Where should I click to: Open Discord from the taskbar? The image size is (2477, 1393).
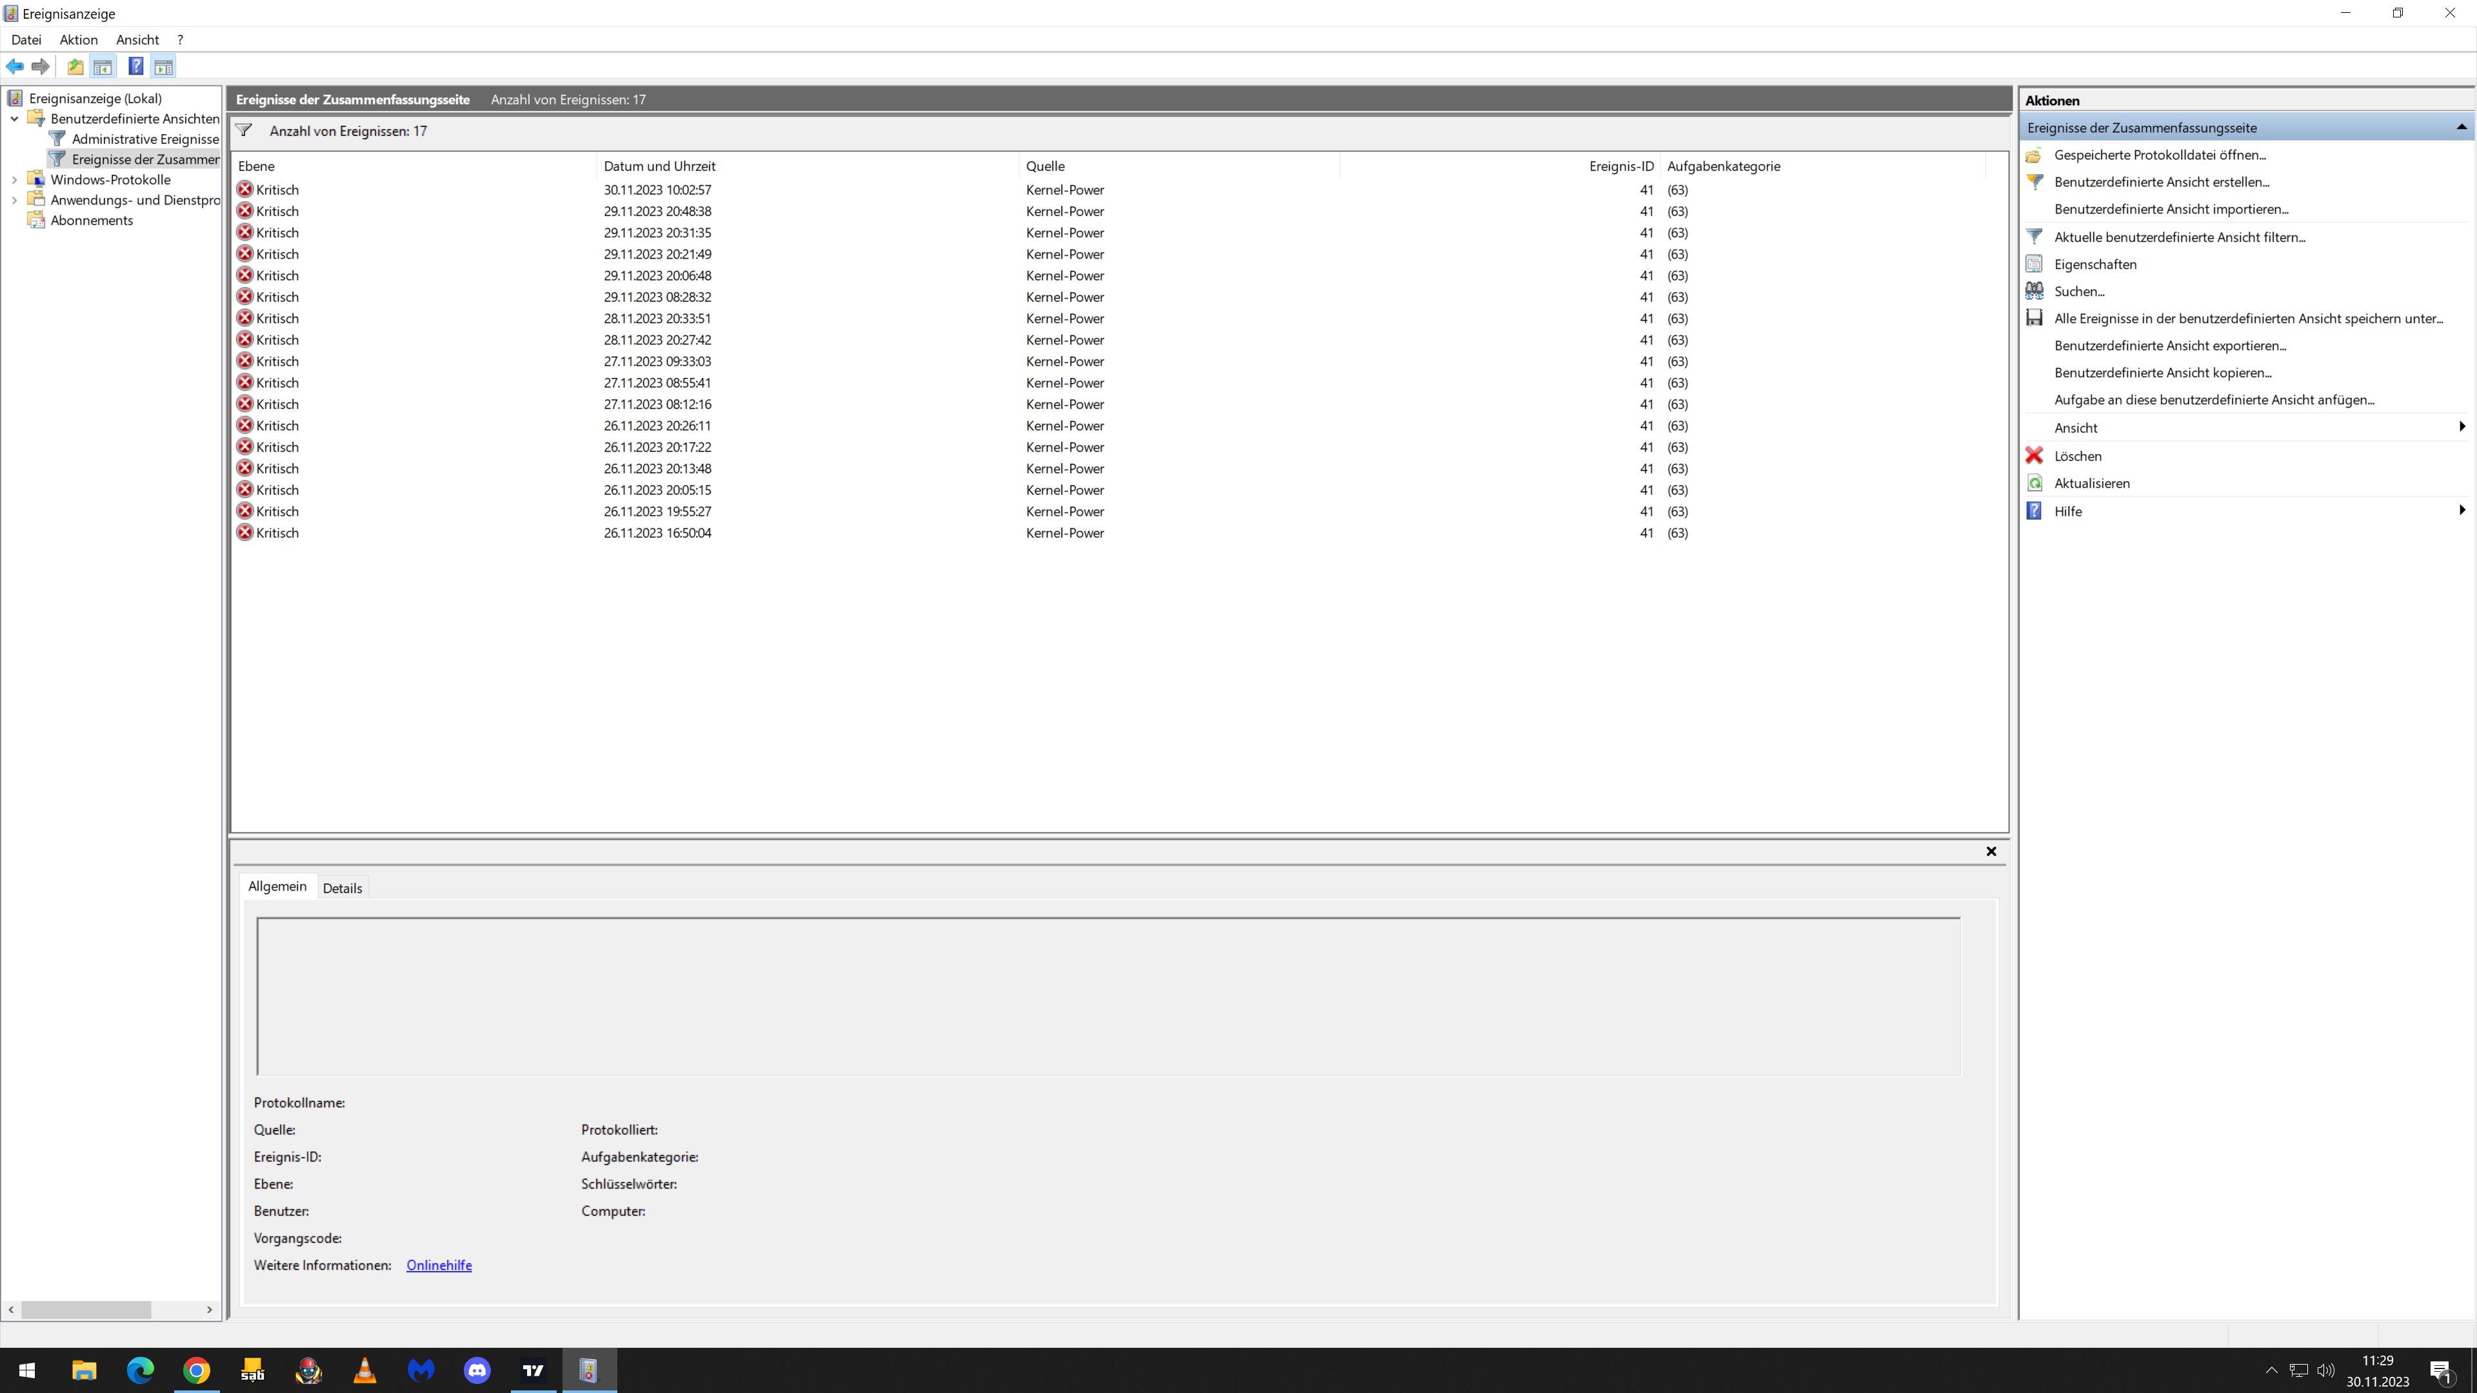(477, 1370)
